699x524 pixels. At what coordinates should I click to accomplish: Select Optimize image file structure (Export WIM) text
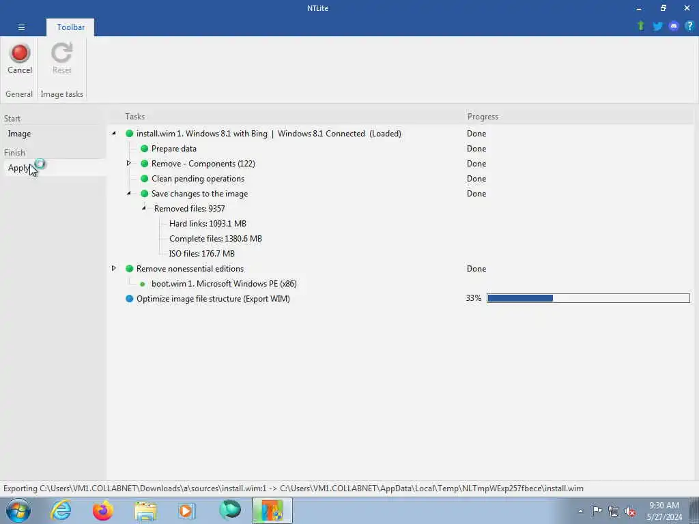point(213,299)
